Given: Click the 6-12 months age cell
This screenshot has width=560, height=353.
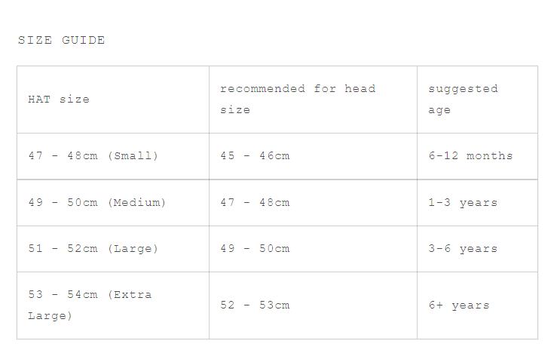Looking at the screenshot, I should coord(477,156).
